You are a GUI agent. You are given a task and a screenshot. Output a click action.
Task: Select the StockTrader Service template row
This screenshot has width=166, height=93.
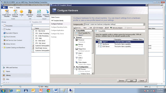click(x=41, y=48)
